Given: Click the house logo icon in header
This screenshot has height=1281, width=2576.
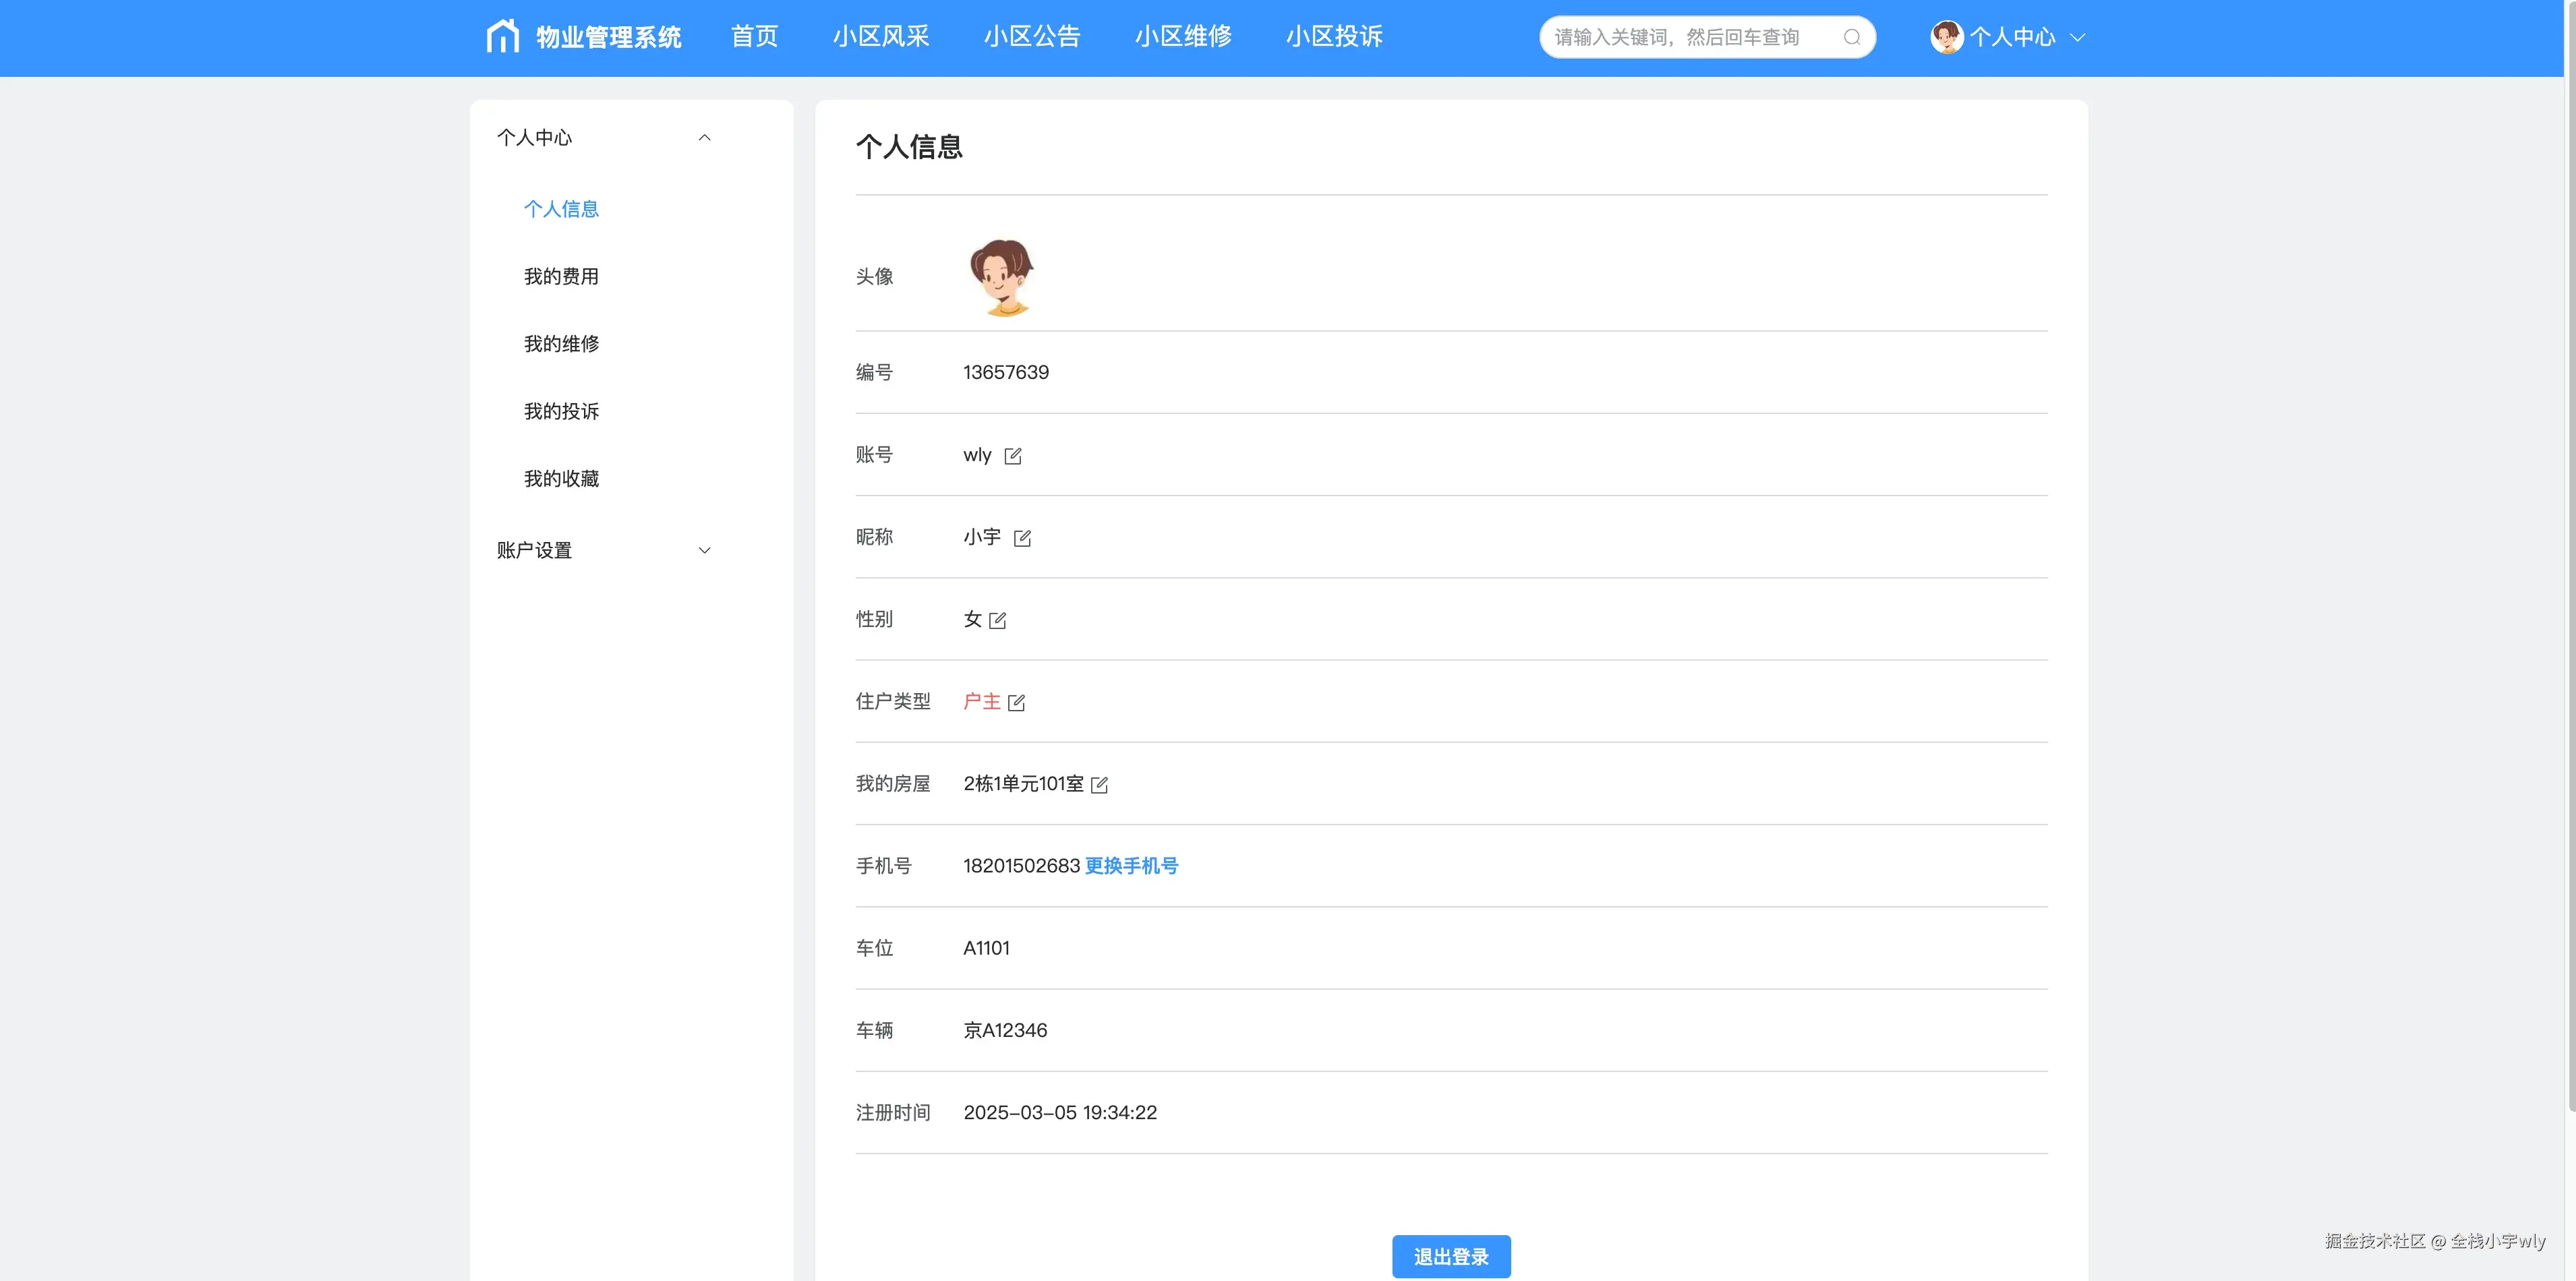Looking at the screenshot, I should [502, 36].
